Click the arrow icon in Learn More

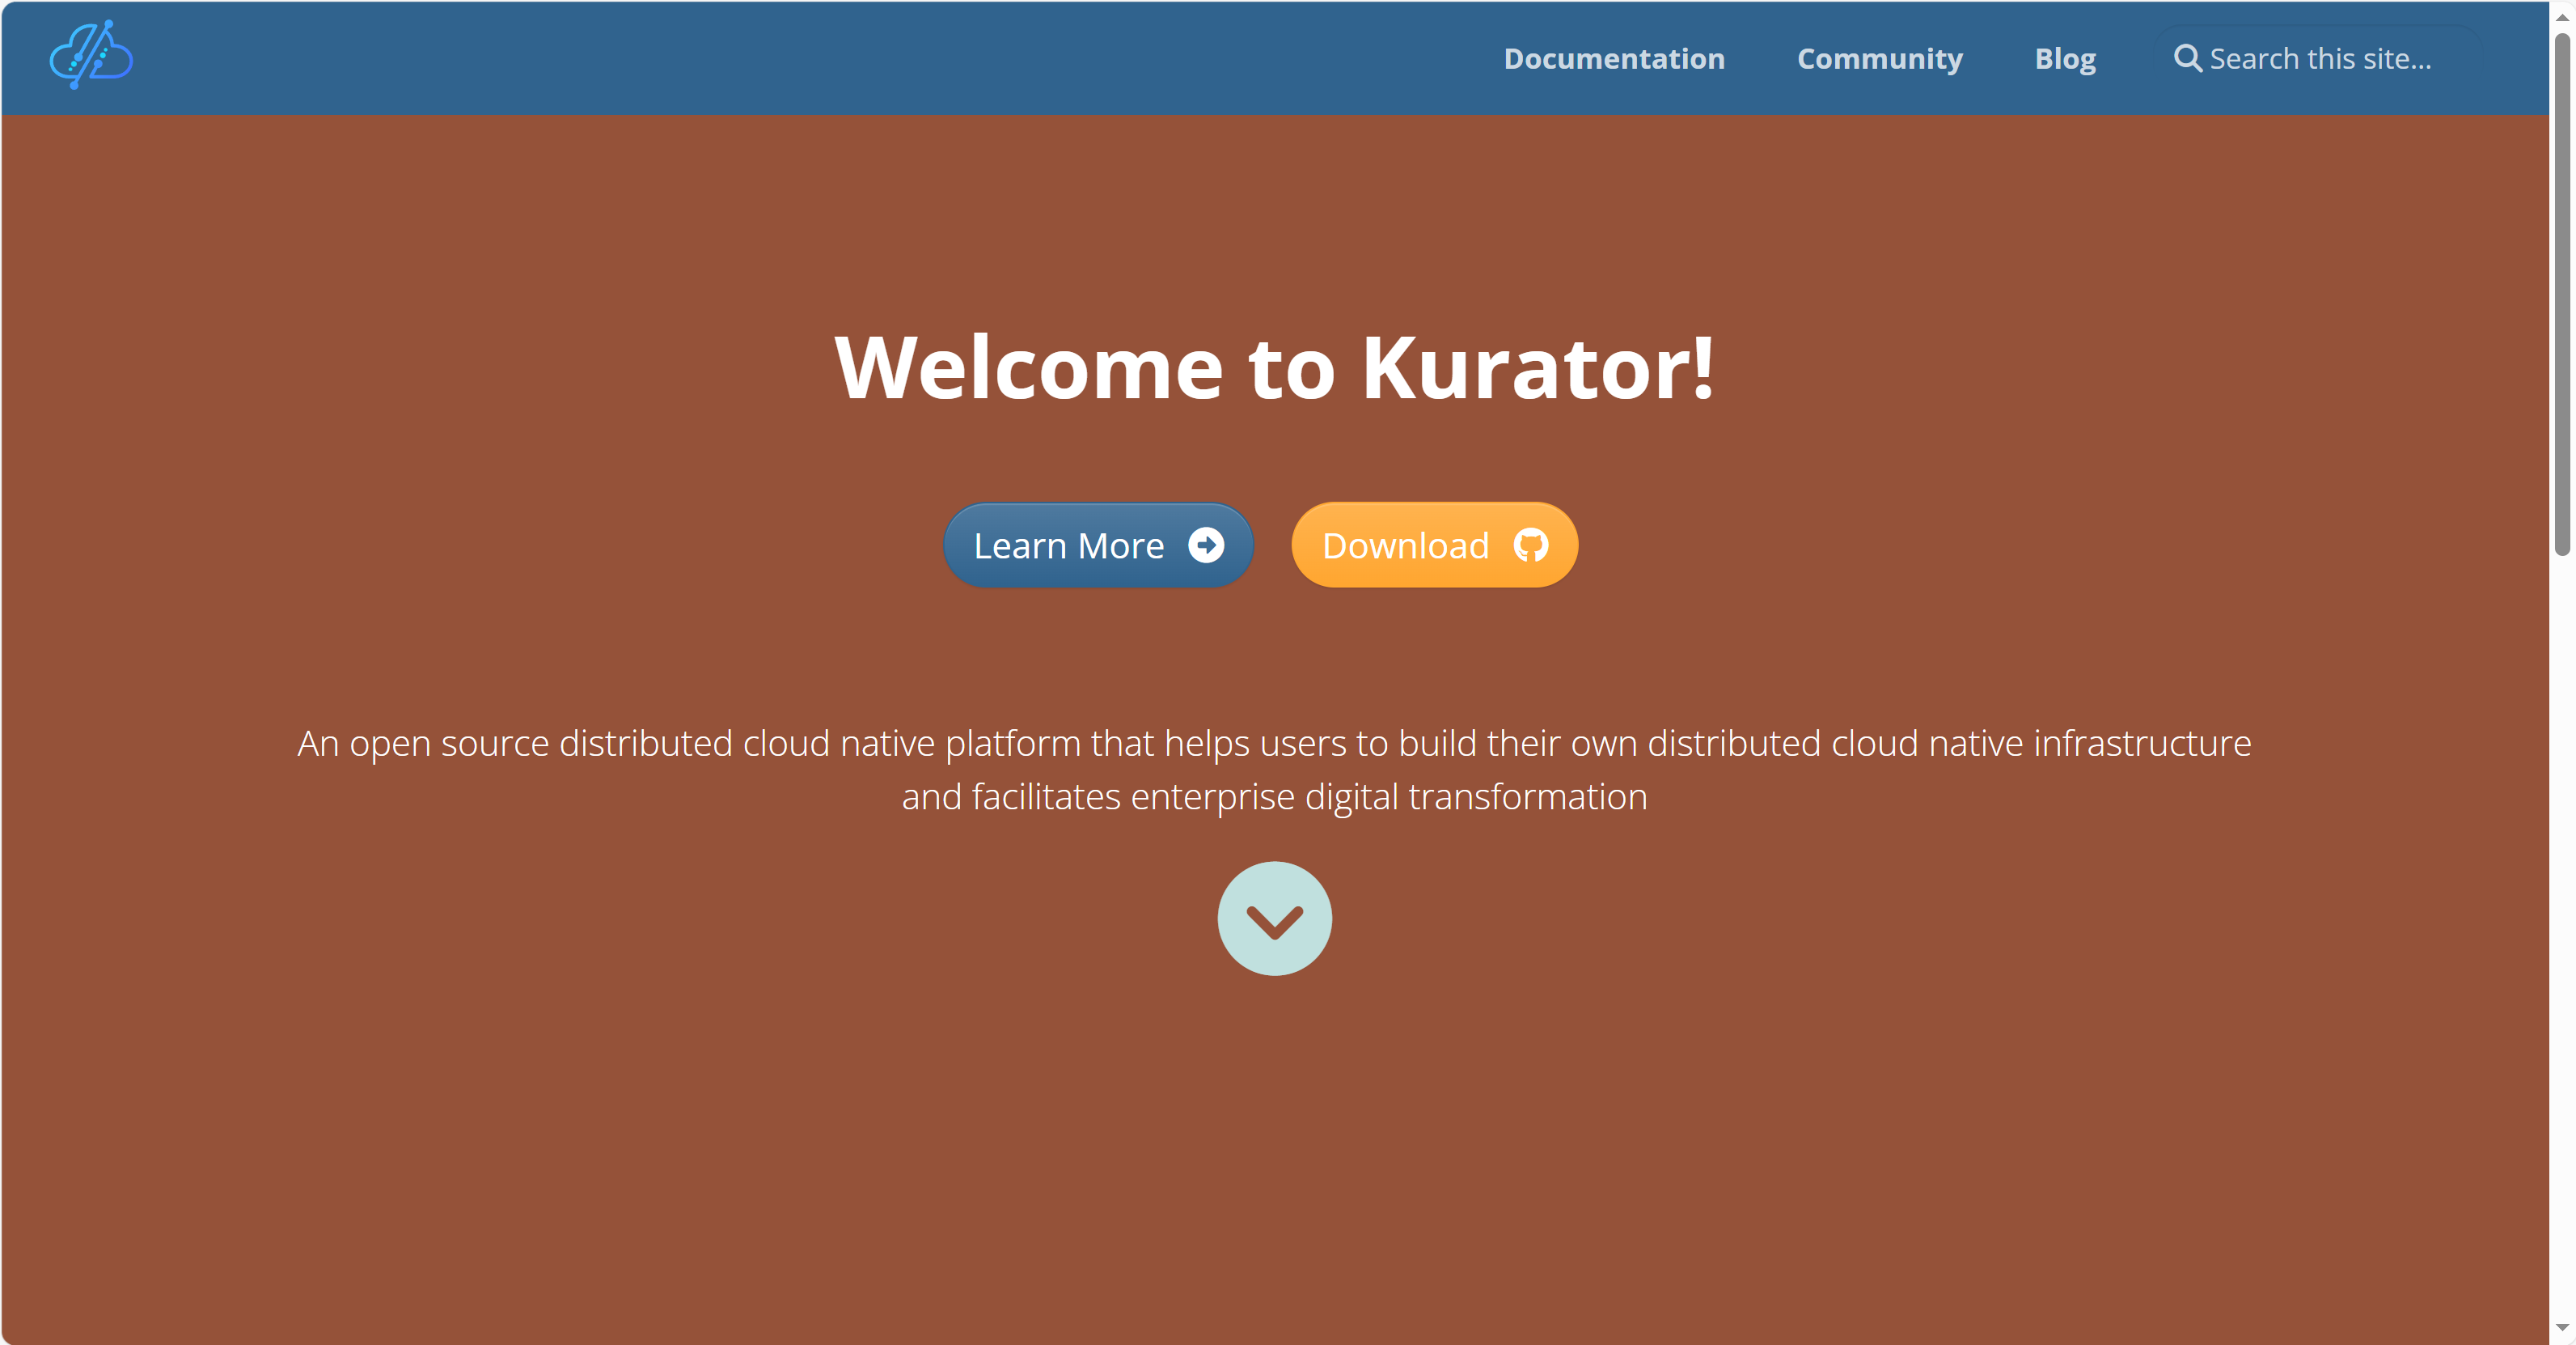point(1205,545)
